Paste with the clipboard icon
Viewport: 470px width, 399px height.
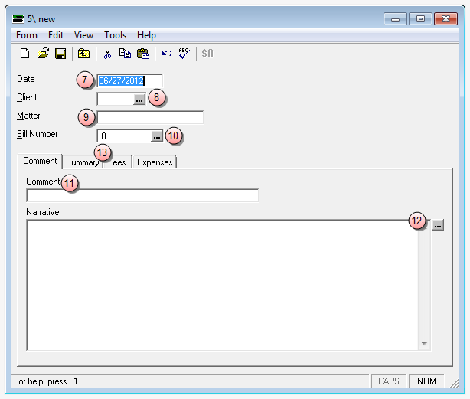tap(143, 54)
